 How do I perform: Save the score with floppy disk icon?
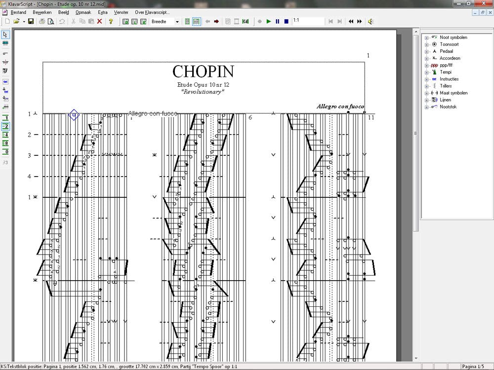(31, 21)
